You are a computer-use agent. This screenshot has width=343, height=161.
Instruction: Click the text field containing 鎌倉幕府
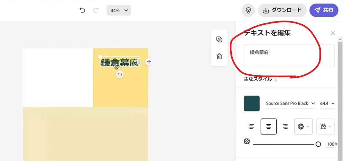click(x=289, y=56)
